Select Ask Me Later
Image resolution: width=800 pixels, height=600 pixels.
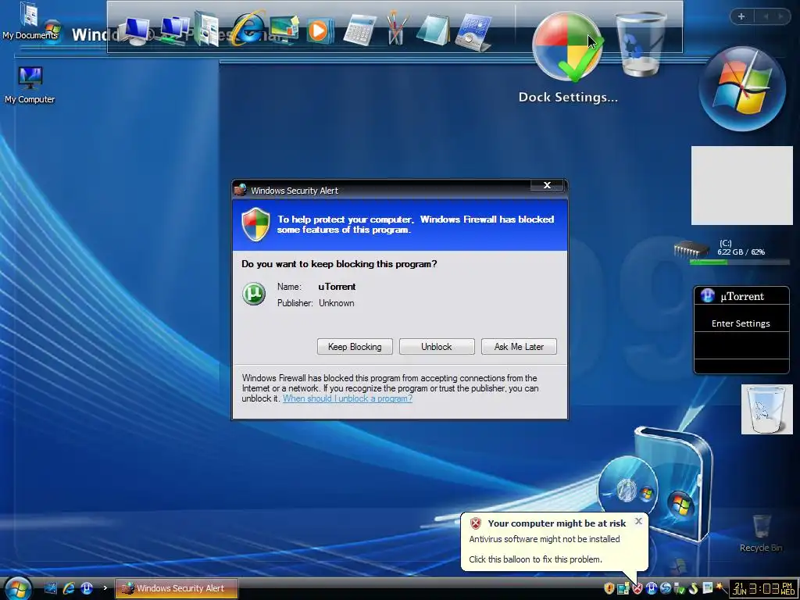[519, 346]
